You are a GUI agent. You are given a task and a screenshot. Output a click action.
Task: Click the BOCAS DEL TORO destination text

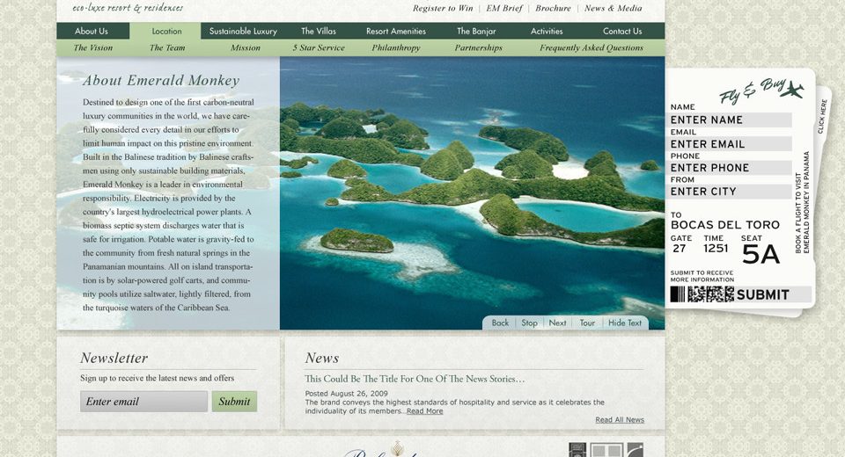[x=724, y=225]
